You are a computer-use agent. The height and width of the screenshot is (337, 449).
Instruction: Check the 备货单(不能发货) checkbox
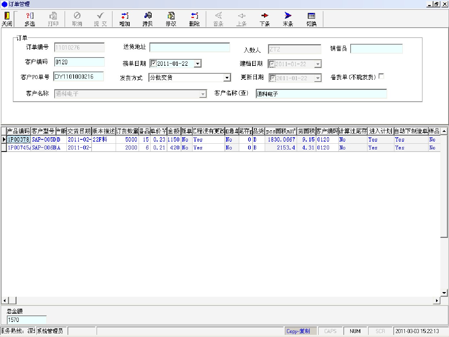(x=381, y=76)
